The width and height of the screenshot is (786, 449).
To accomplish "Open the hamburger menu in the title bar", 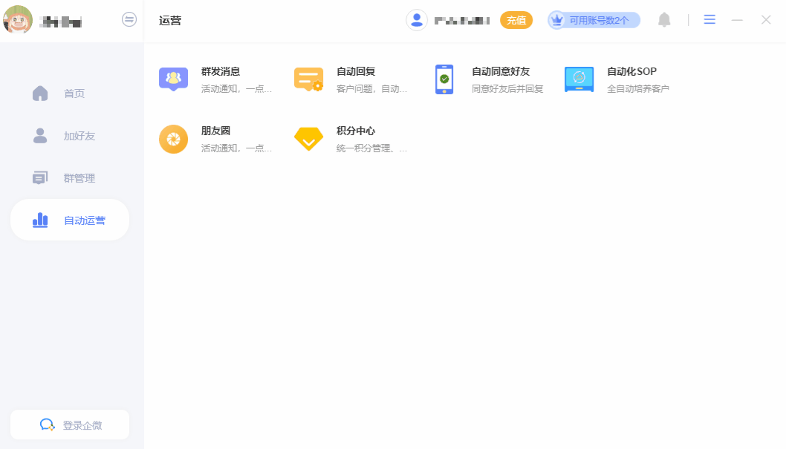I will (x=709, y=19).
